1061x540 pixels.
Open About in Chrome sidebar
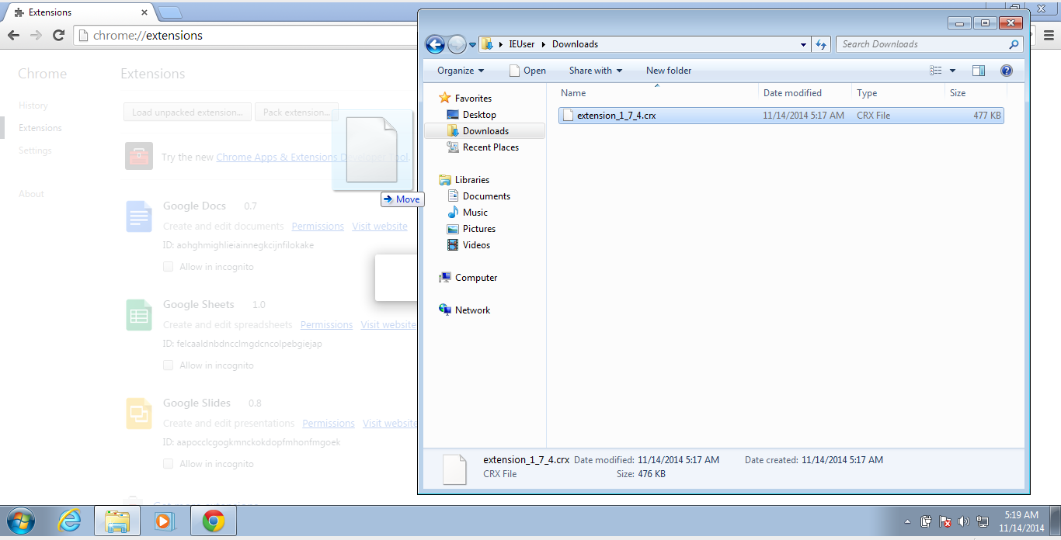(x=31, y=194)
